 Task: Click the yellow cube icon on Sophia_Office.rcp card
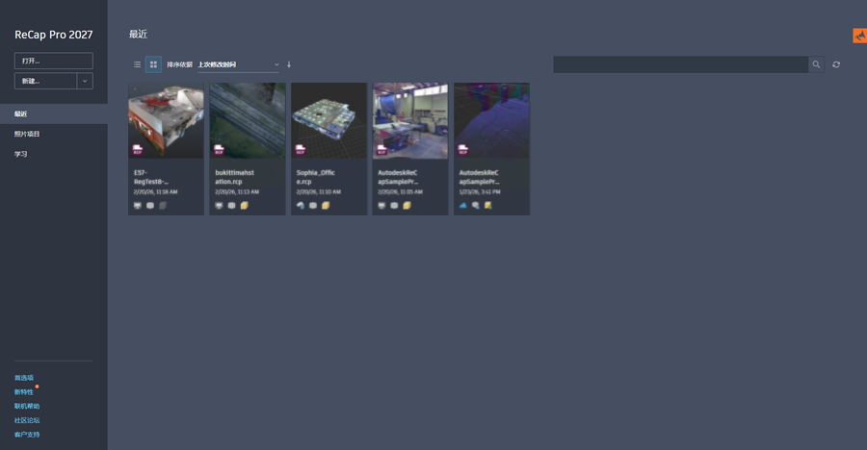coord(326,206)
